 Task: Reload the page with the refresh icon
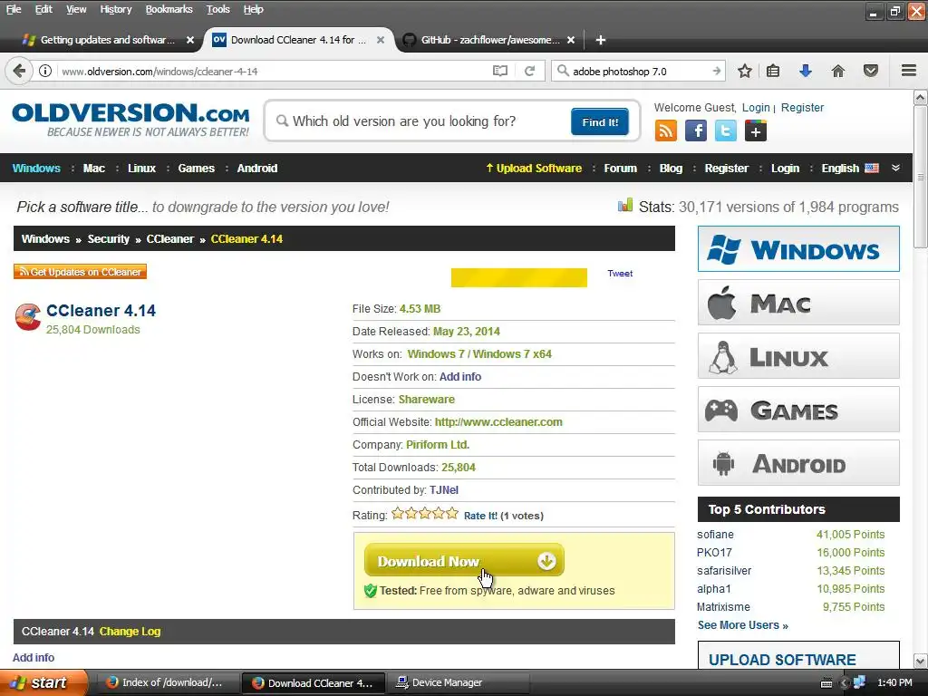coord(529,71)
